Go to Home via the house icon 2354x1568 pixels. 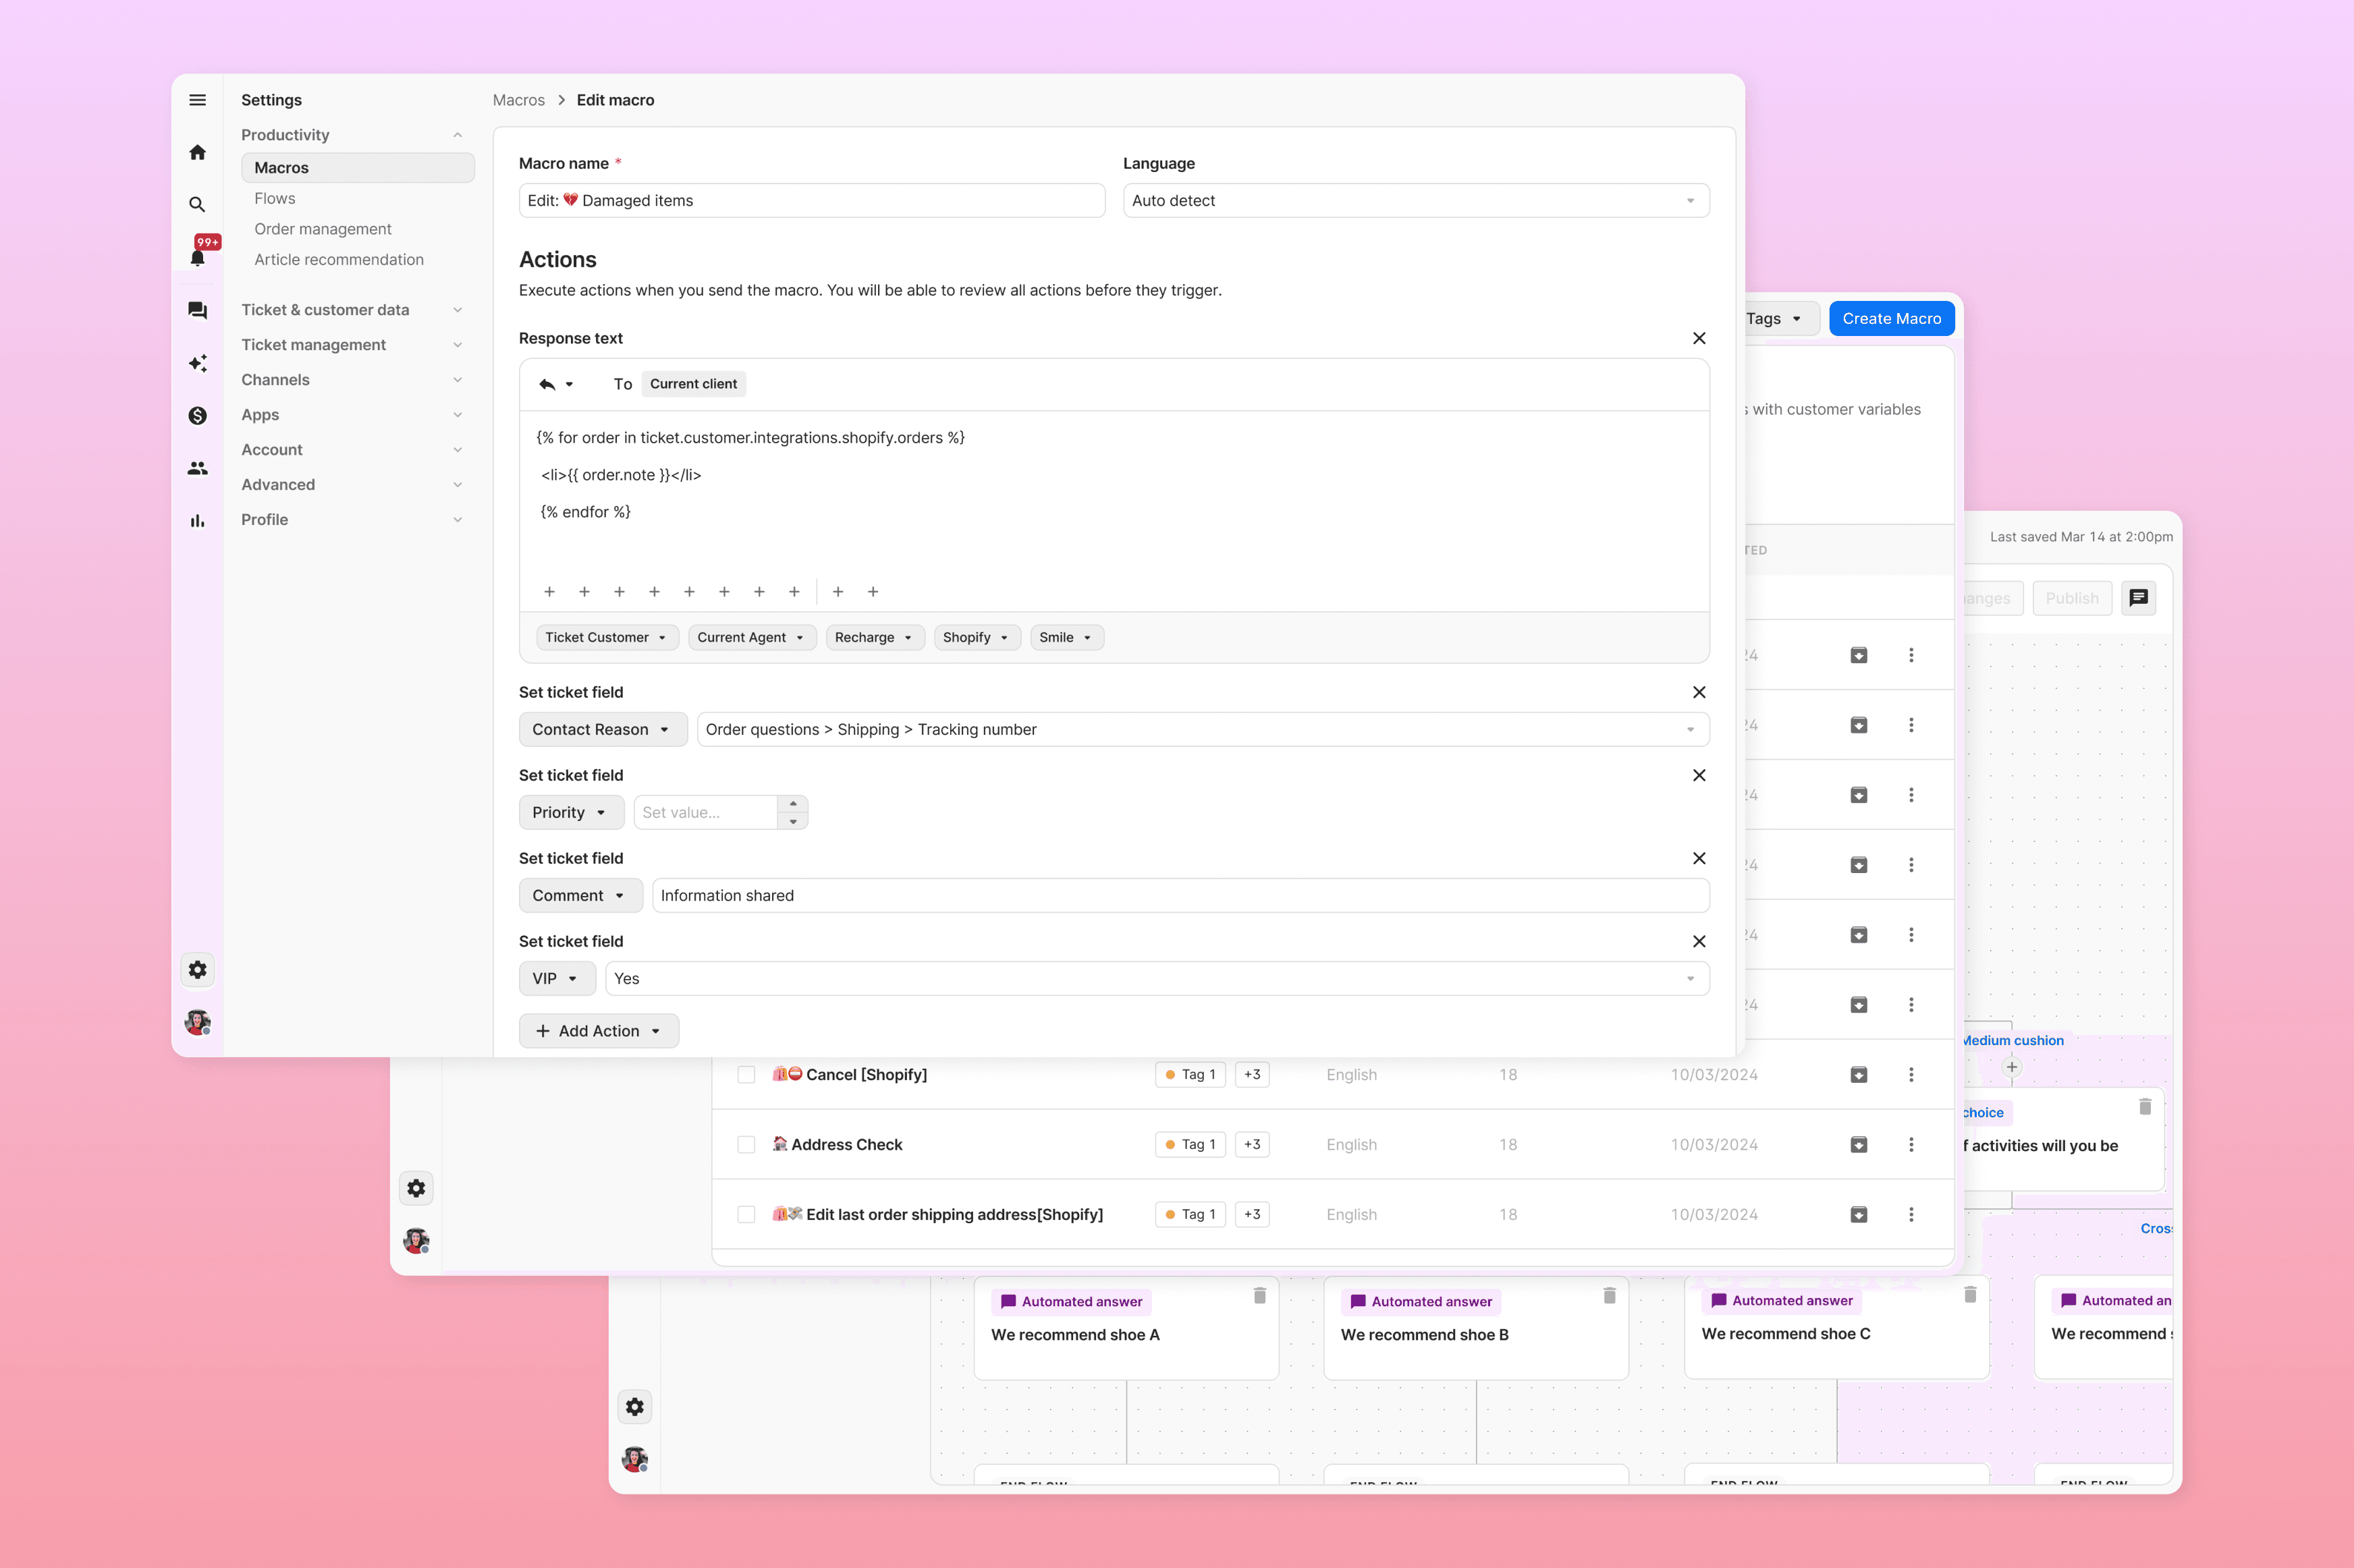point(198,152)
